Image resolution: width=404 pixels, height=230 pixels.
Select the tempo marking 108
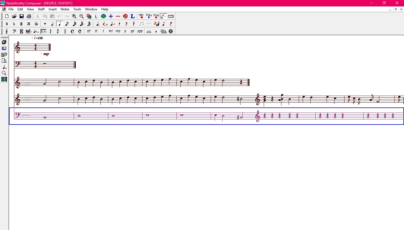[38, 38]
